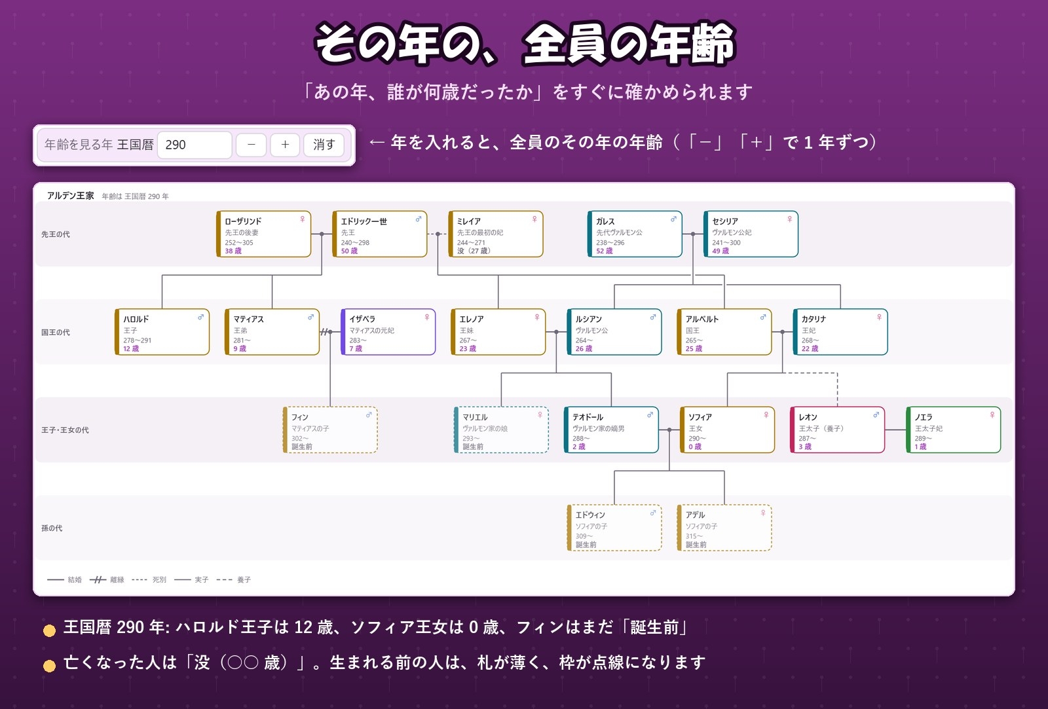Increase the year with the plus button
Image resolution: width=1048 pixels, height=709 pixels.
tap(285, 145)
